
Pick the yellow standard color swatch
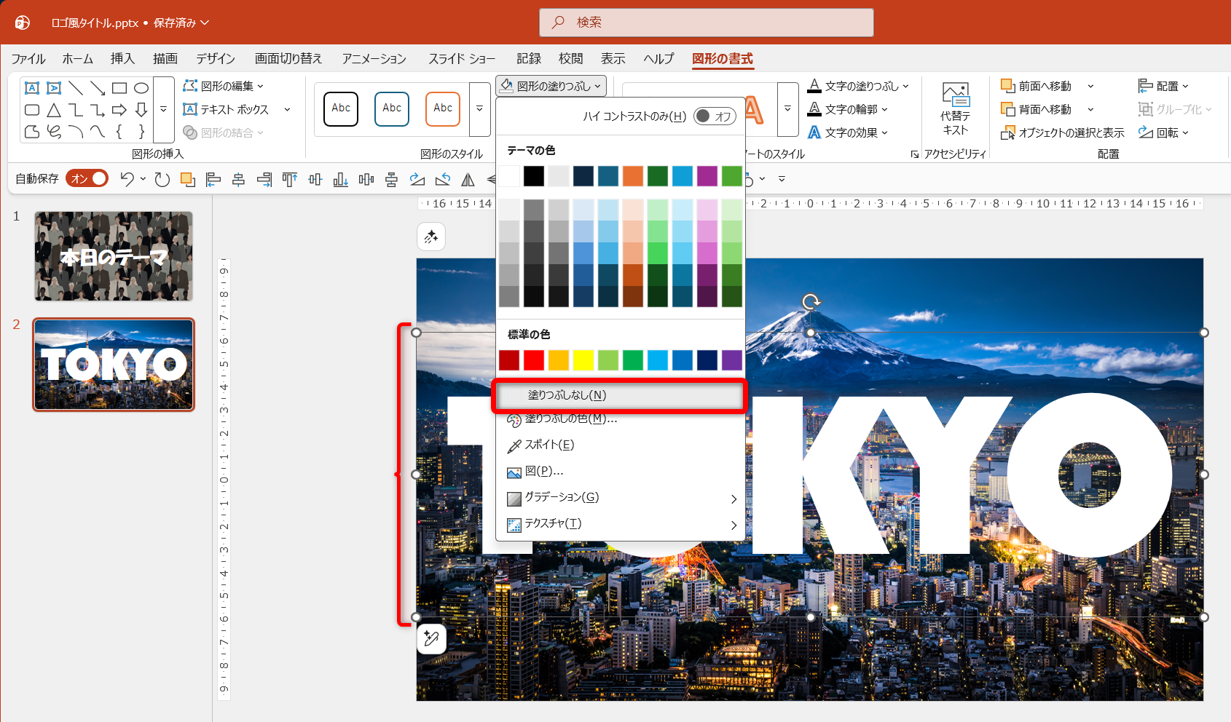(583, 360)
